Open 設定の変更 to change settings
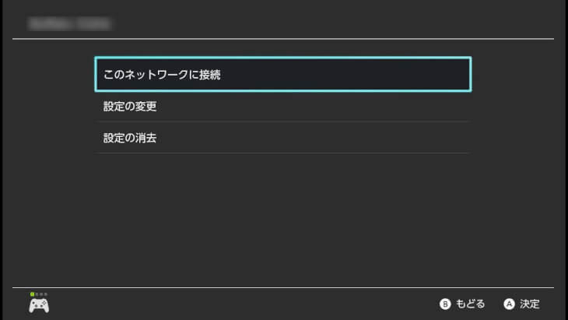This screenshot has width=568, height=320. 283,106
